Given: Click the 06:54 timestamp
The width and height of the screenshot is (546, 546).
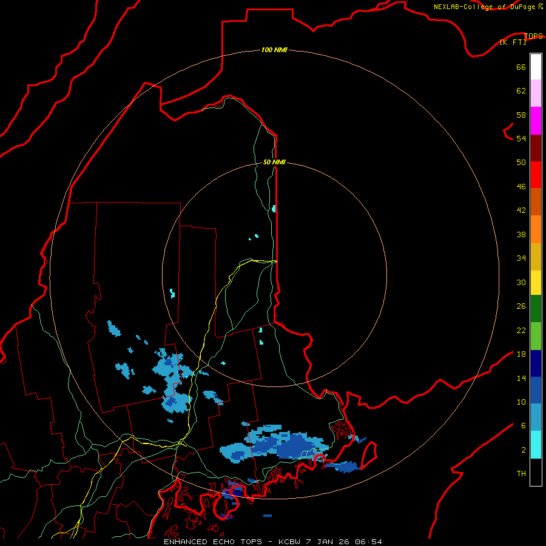Looking at the screenshot, I should click(368, 542).
